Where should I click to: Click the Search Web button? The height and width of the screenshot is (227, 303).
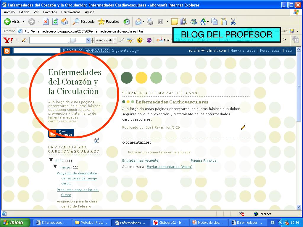pos(103,40)
